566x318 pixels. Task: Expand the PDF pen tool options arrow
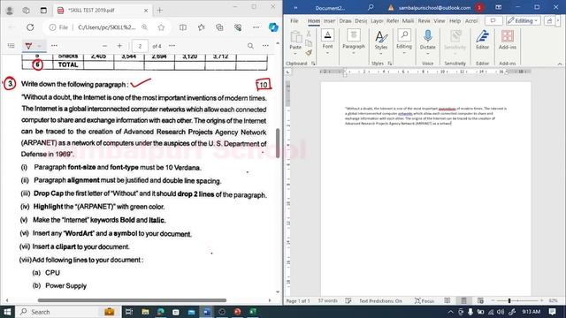click(40, 46)
